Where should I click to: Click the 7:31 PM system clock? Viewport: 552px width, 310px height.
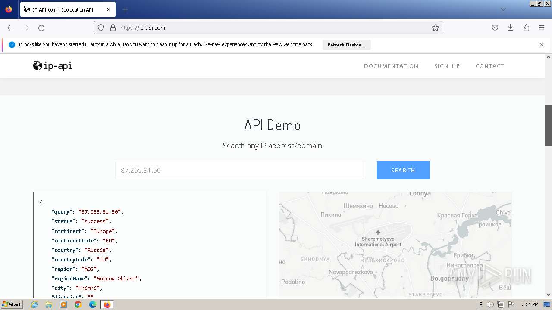[x=530, y=304]
